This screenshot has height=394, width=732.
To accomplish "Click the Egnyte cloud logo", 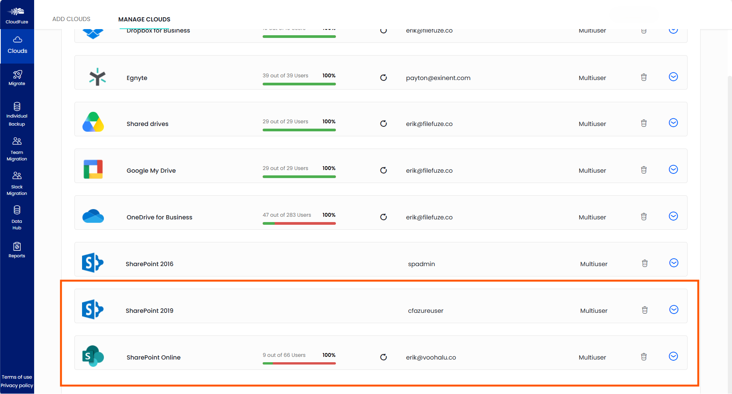I will tap(97, 77).
